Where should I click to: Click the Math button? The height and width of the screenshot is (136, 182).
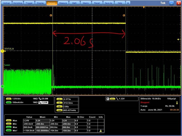pyautogui.click(x=74, y=3)
